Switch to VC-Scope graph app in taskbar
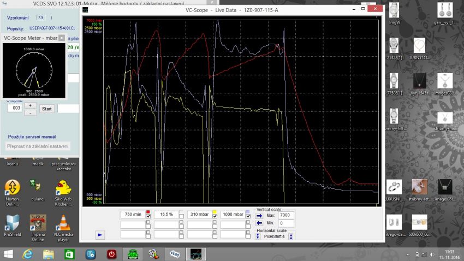Screen dimensions: 464x261 [195, 254]
